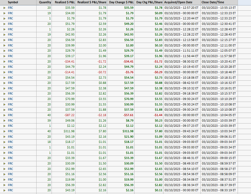Open FRC symbol link closed at 10:16:01

[x=10, y=88]
